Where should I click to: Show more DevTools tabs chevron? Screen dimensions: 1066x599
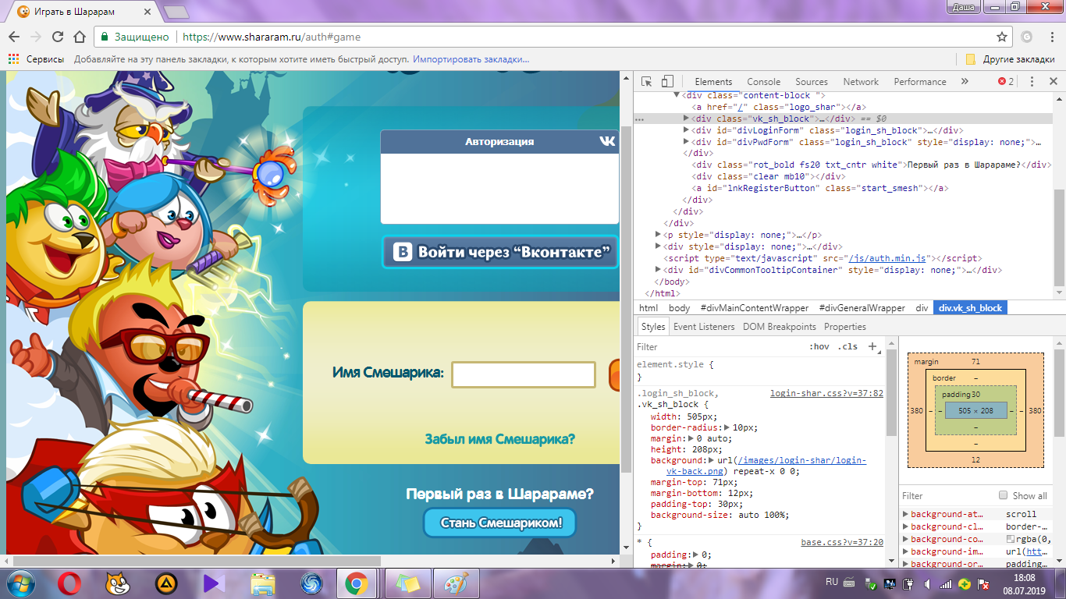coord(965,81)
